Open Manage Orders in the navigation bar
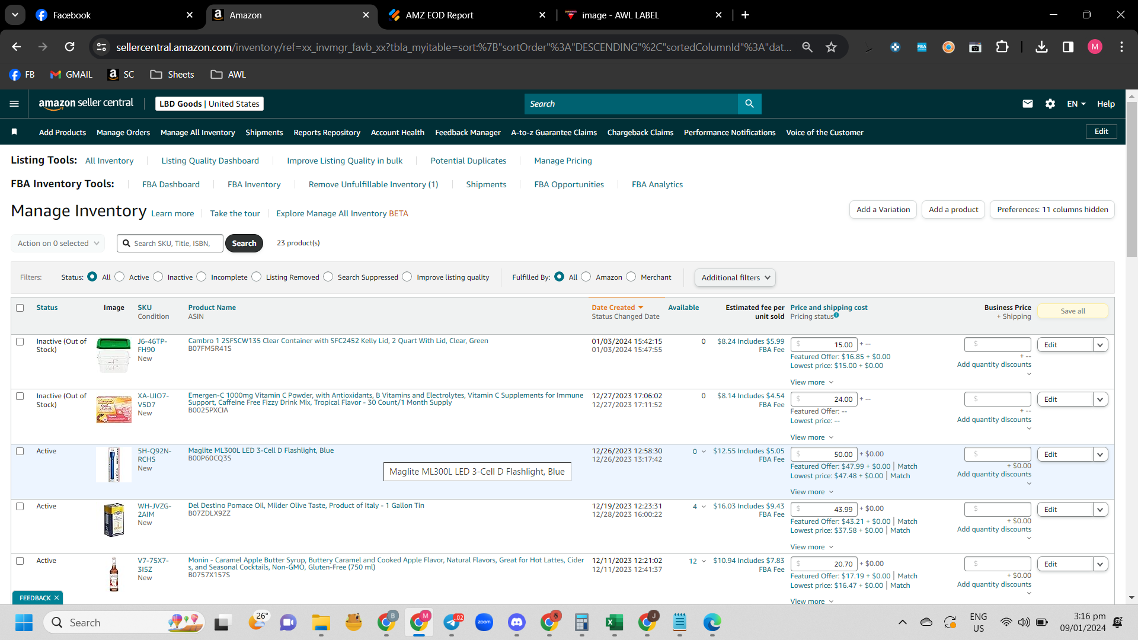The height and width of the screenshot is (640, 1138). pos(123,132)
